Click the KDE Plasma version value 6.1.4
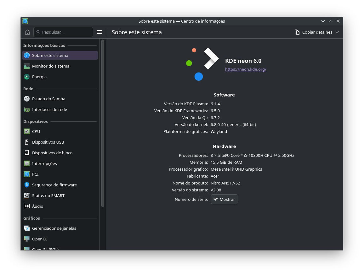This screenshot has height=275, width=364. (215, 104)
